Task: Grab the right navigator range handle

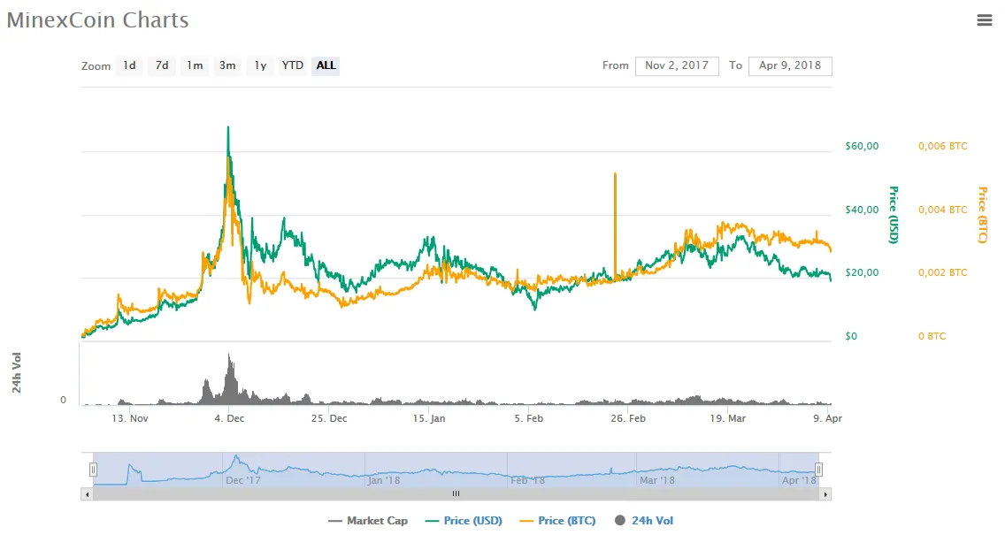Action: (x=818, y=470)
